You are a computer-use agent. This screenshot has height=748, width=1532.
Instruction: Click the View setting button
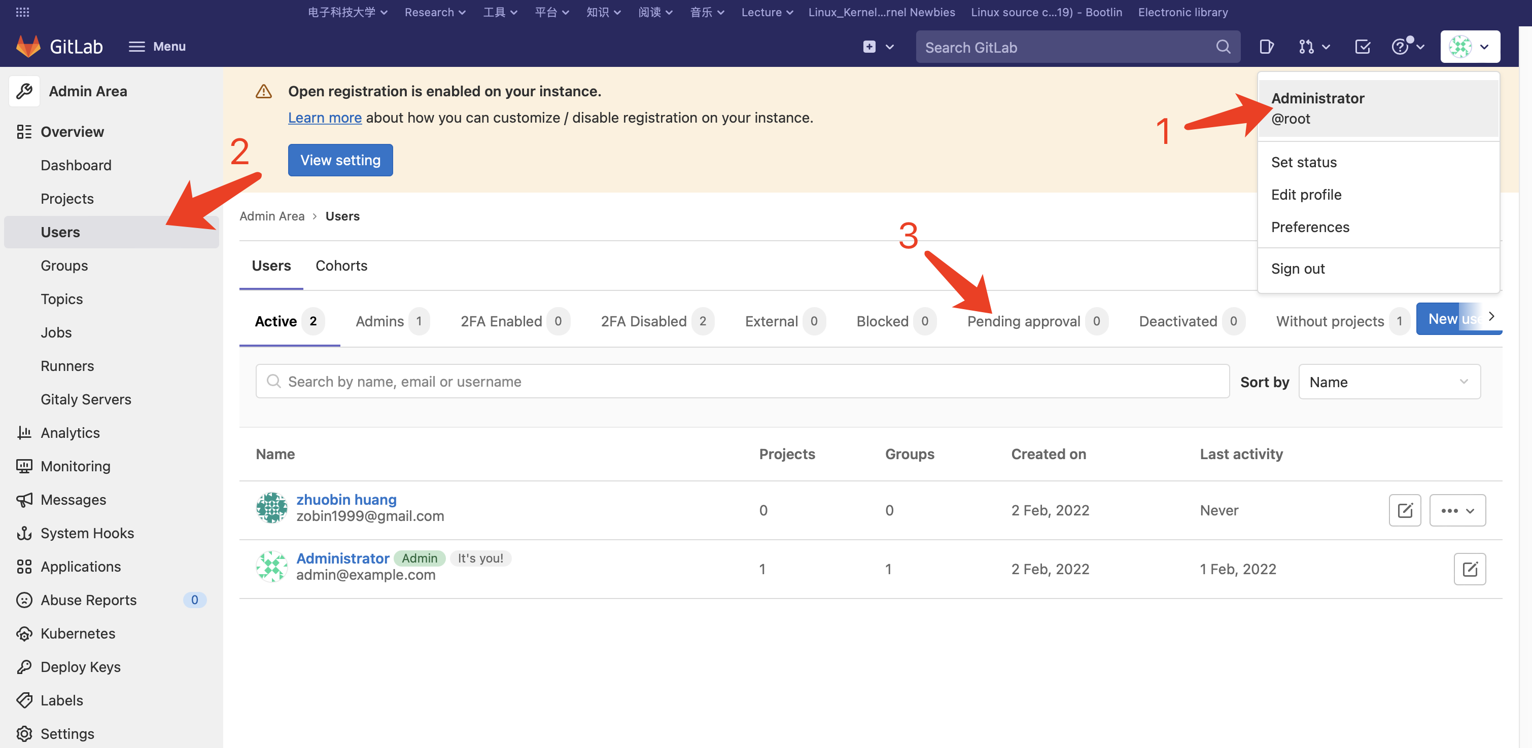[x=340, y=160]
